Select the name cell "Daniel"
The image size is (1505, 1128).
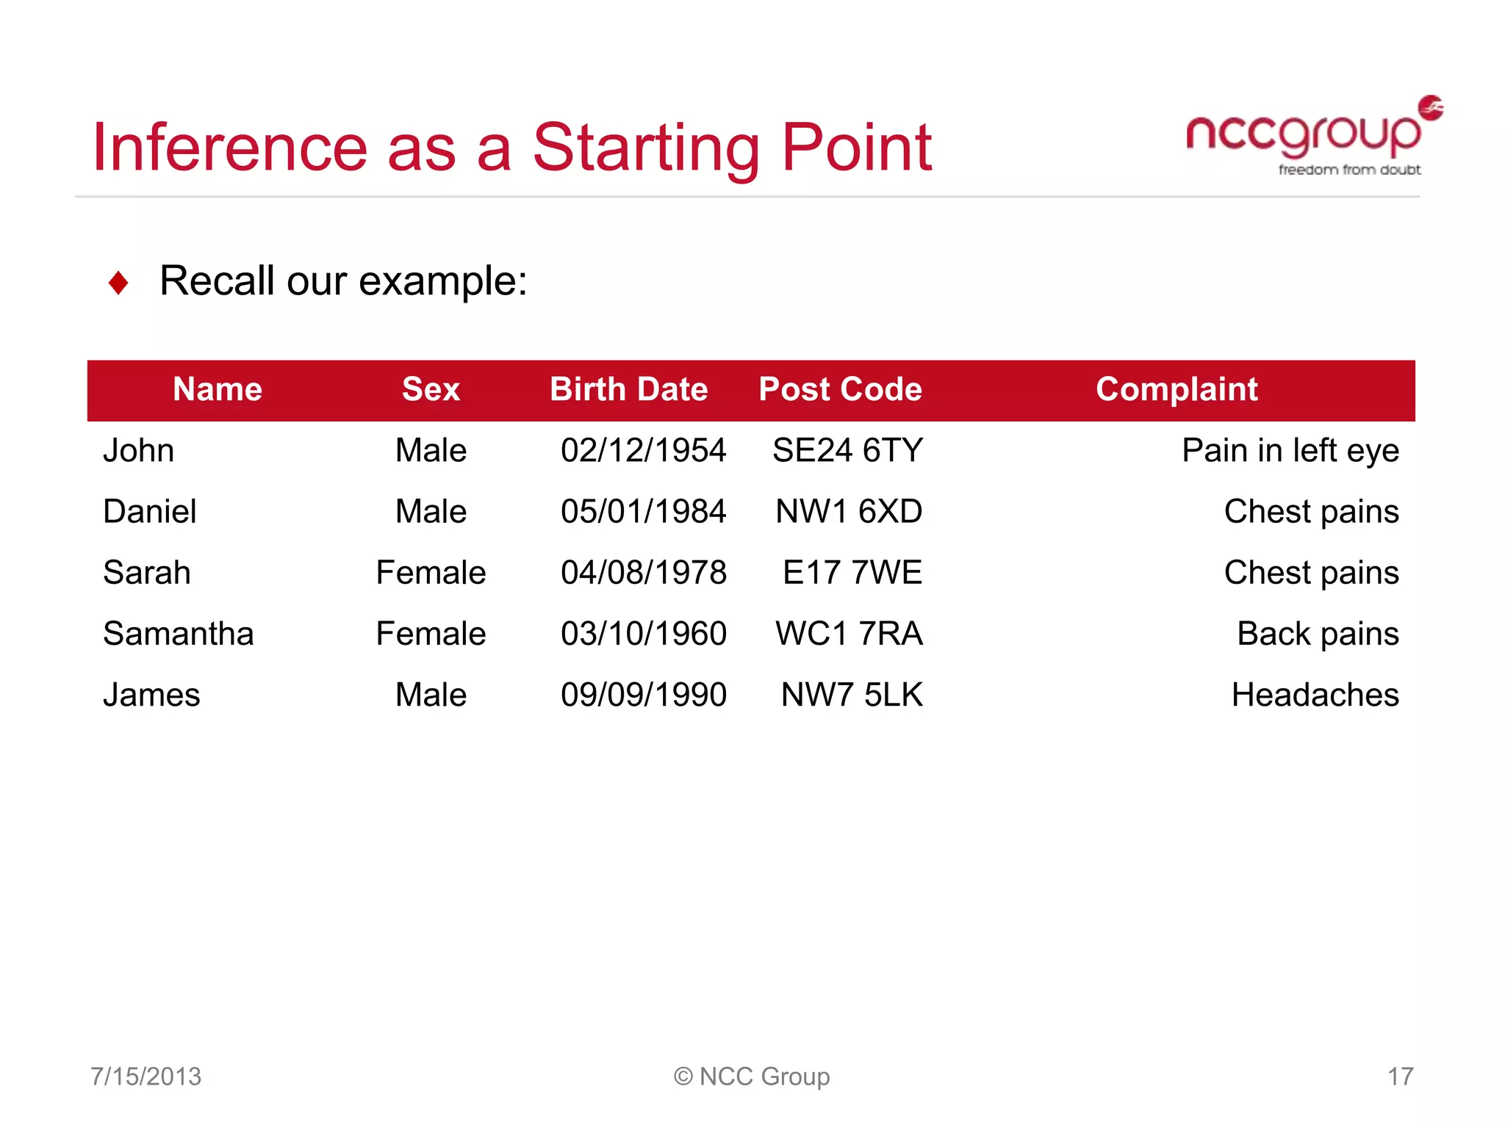coord(150,511)
